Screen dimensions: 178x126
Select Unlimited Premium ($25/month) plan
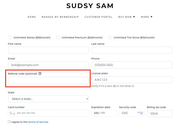[x=58, y=37]
